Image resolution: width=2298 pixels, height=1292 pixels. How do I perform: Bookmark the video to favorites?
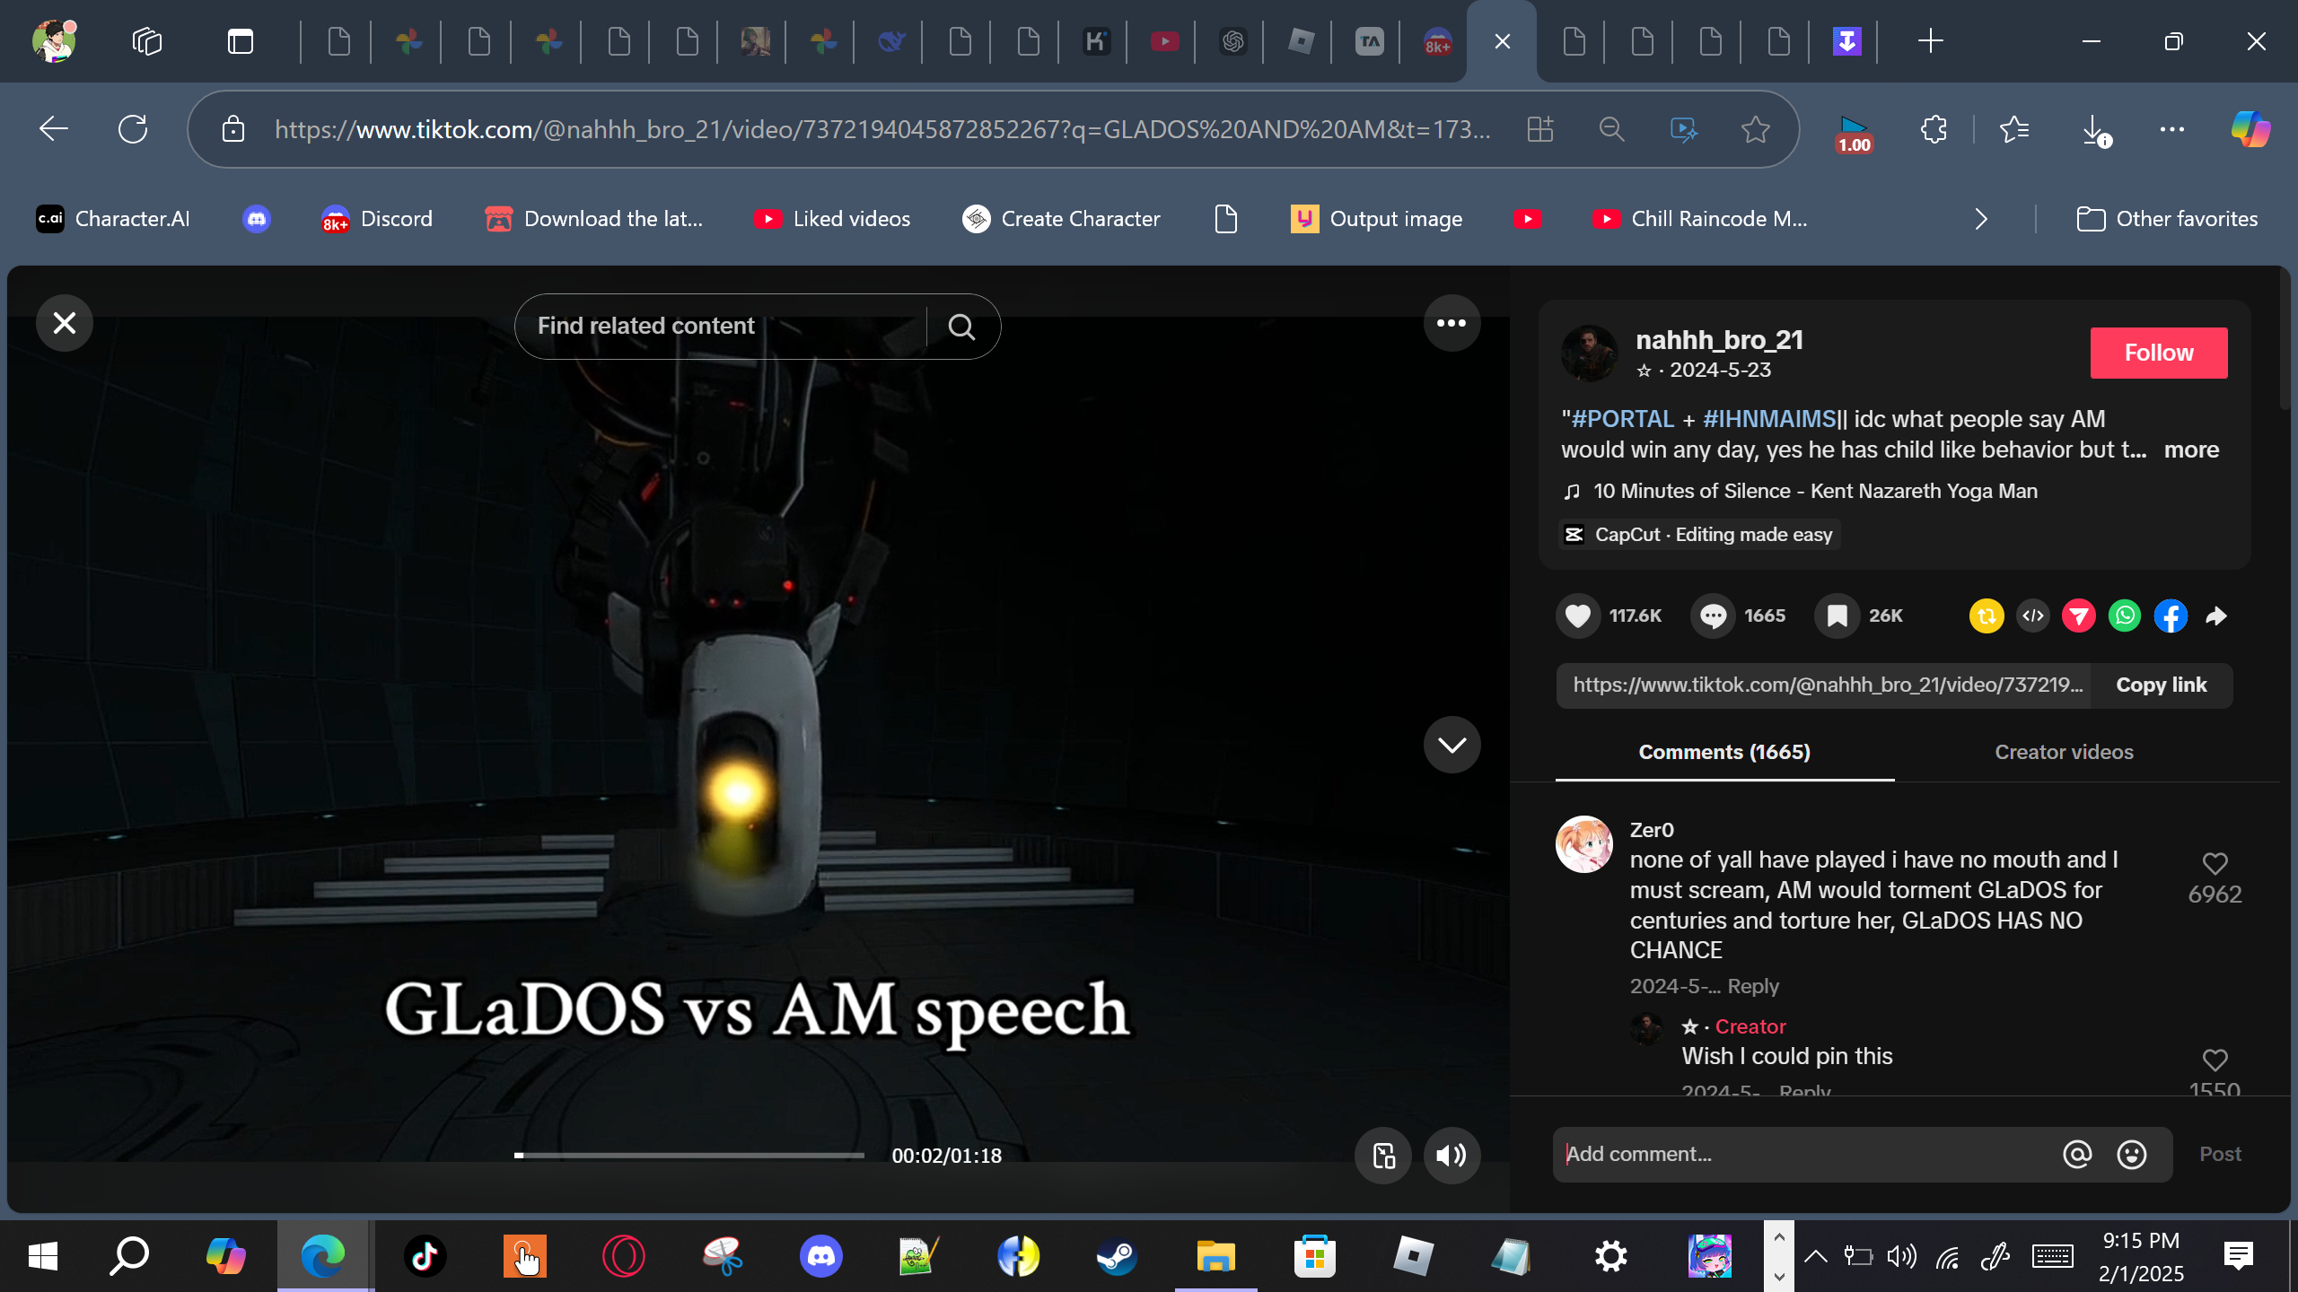(1837, 615)
